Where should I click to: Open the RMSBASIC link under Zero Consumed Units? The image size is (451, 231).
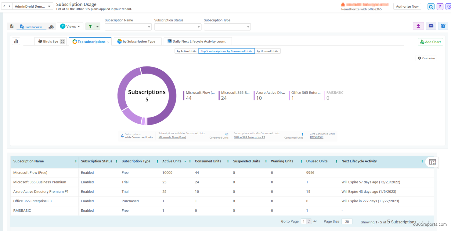coord(317,137)
